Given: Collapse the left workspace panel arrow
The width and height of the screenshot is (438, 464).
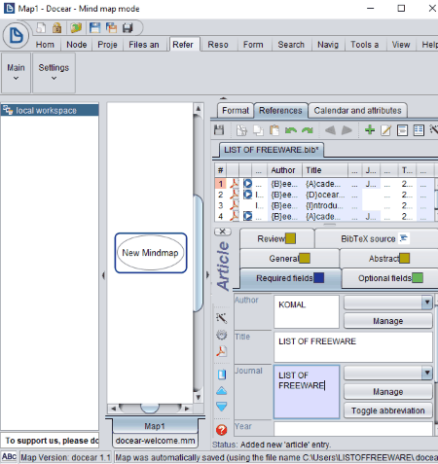Looking at the screenshot, I should 103,275.
